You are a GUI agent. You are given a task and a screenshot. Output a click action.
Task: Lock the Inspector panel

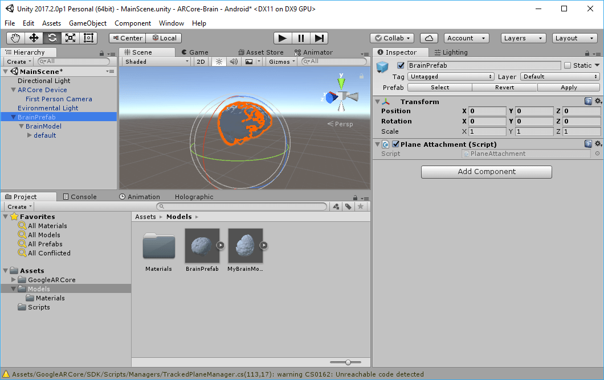point(587,53)
